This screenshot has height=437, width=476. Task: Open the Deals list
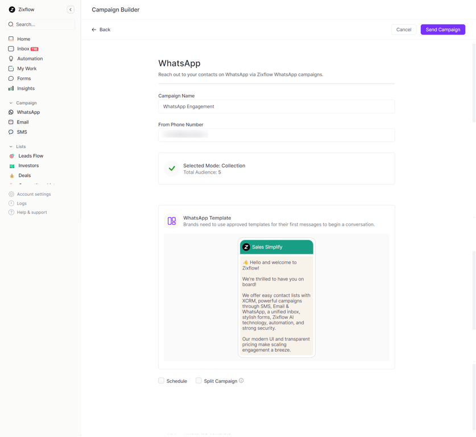24,175
